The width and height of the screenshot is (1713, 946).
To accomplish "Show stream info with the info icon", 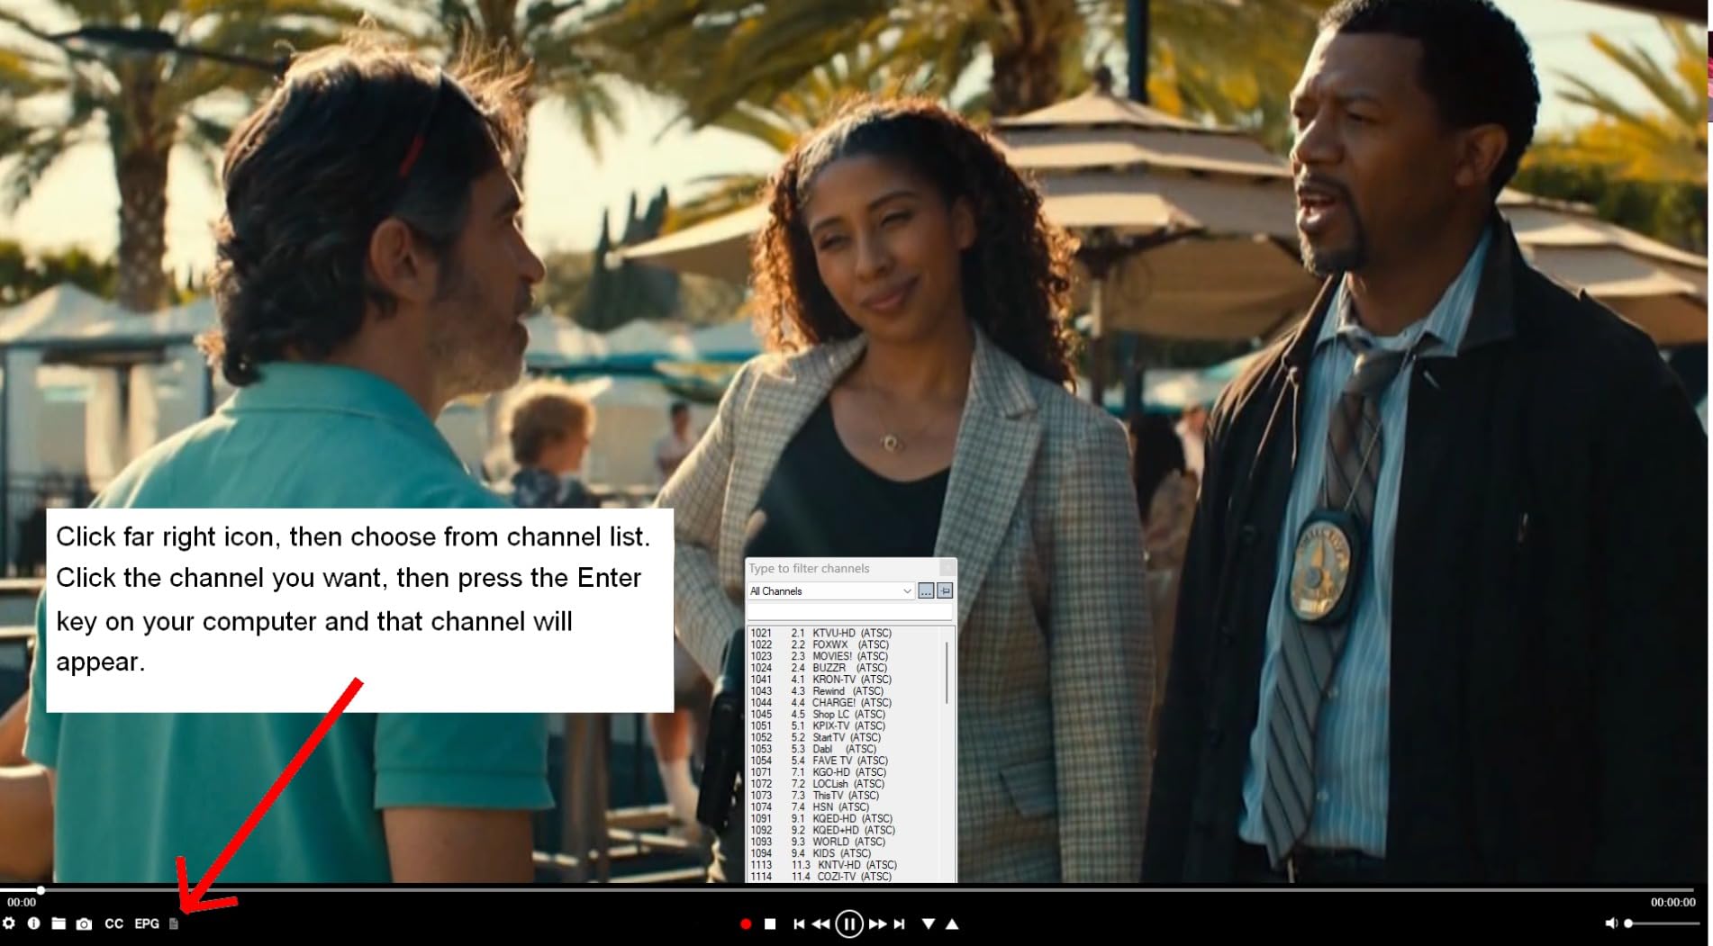I will point(33,923).
